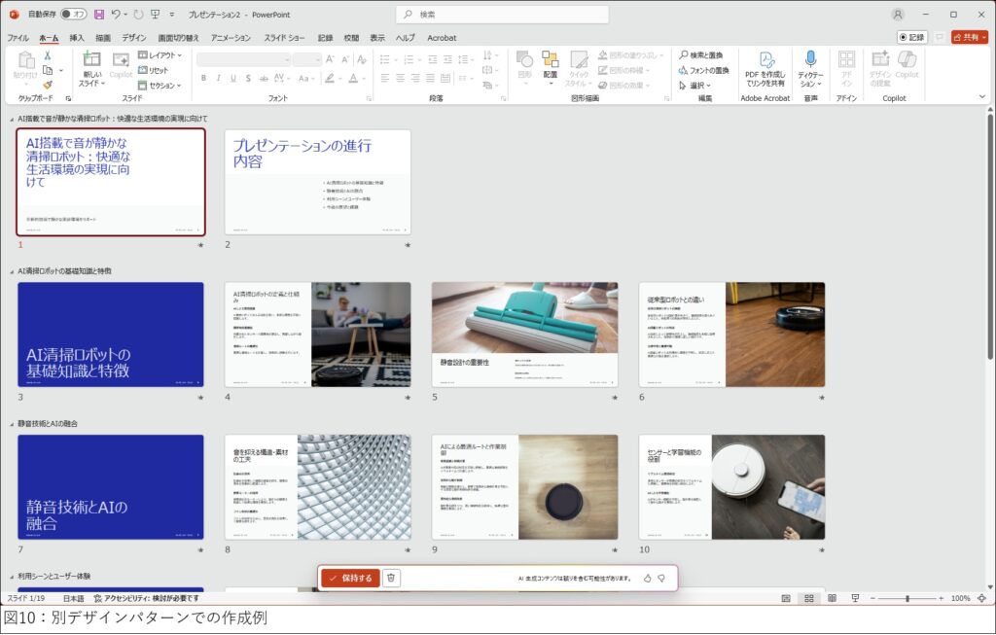This screenshot has width=996, height=635.
Task: Click the Create PDF and share link icon
Action: tap(765, 59)
